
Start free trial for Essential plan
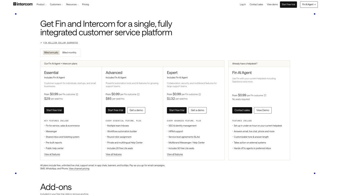[x=54, y=110]
